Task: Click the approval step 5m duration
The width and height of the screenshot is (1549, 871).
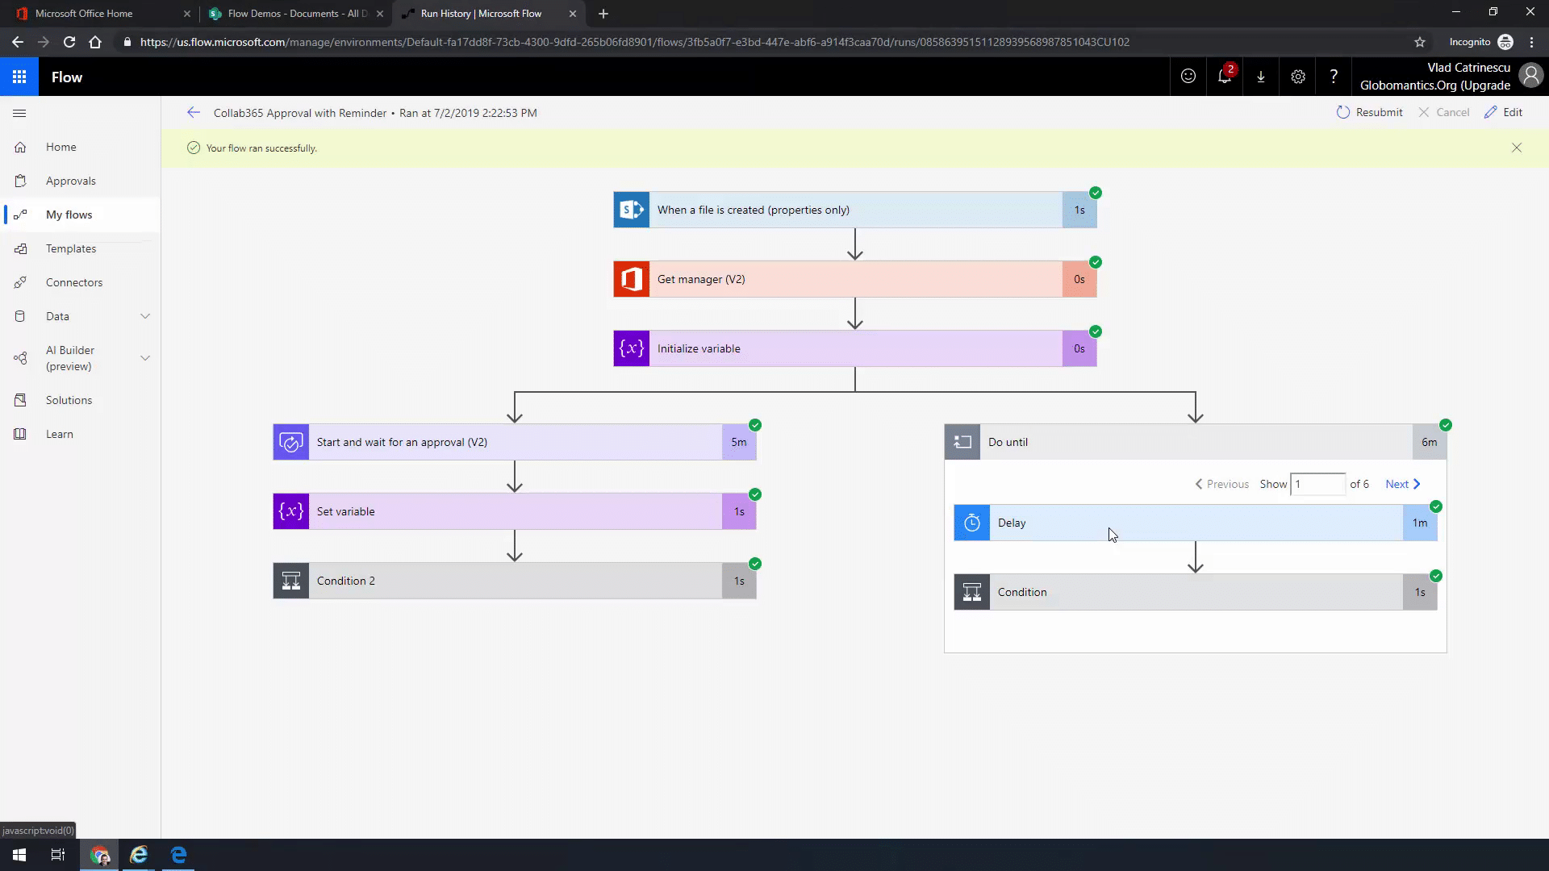Action: click(x=739, y=442)
